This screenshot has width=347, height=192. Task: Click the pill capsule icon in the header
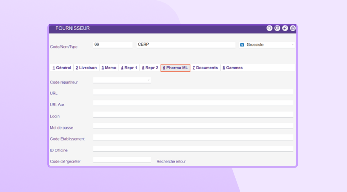[285, 28]
